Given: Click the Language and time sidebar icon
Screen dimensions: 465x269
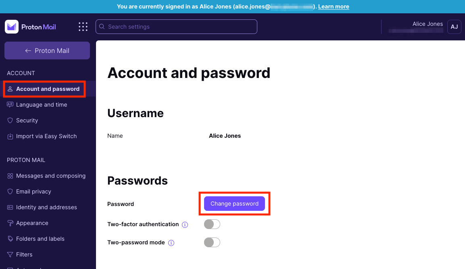Looking at the screenshot, I should [x=10, y=105].
